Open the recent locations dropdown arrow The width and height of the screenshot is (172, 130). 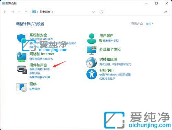pyautogui.click(x=19, y=12)
